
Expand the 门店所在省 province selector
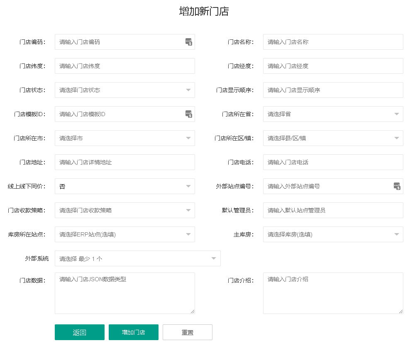pos(333,114)
